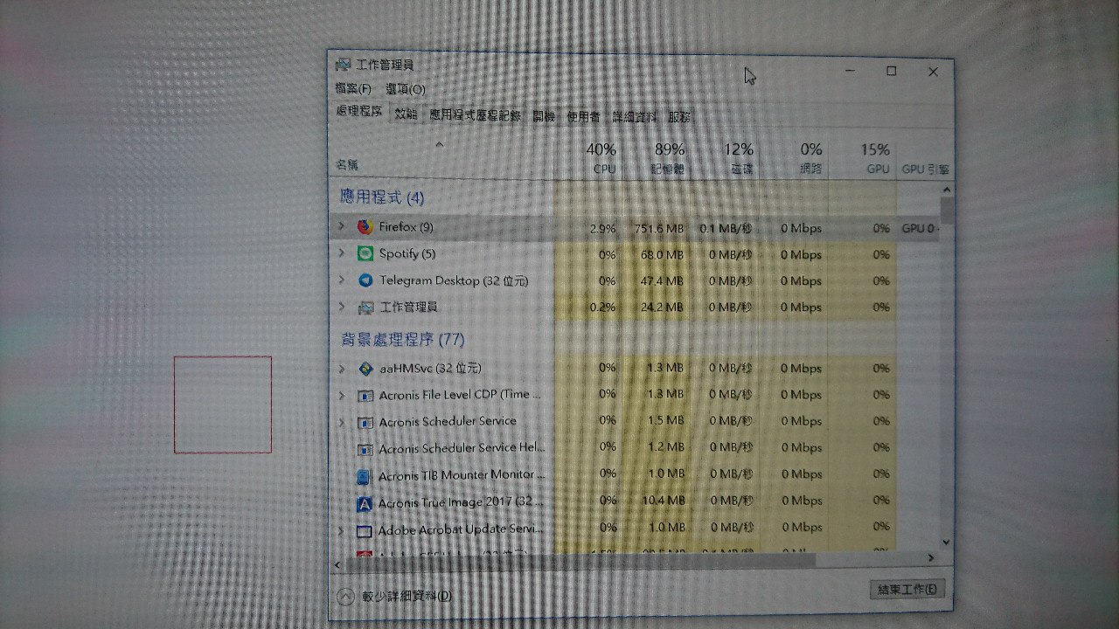Expand the Spotify process group
The image size is (1119, 629).
[x=341, y=254]
